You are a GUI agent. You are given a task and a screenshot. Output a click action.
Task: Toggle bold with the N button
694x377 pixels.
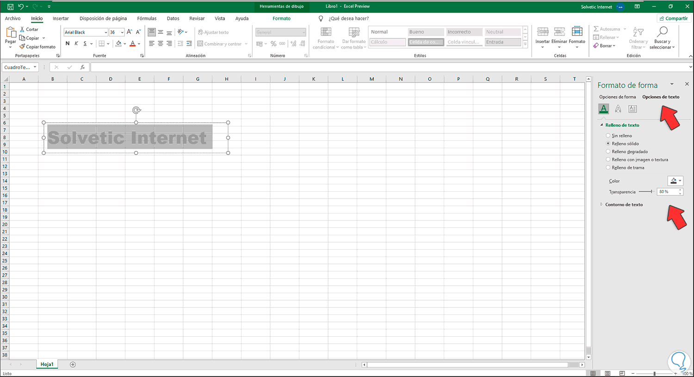tap(68, 44)
